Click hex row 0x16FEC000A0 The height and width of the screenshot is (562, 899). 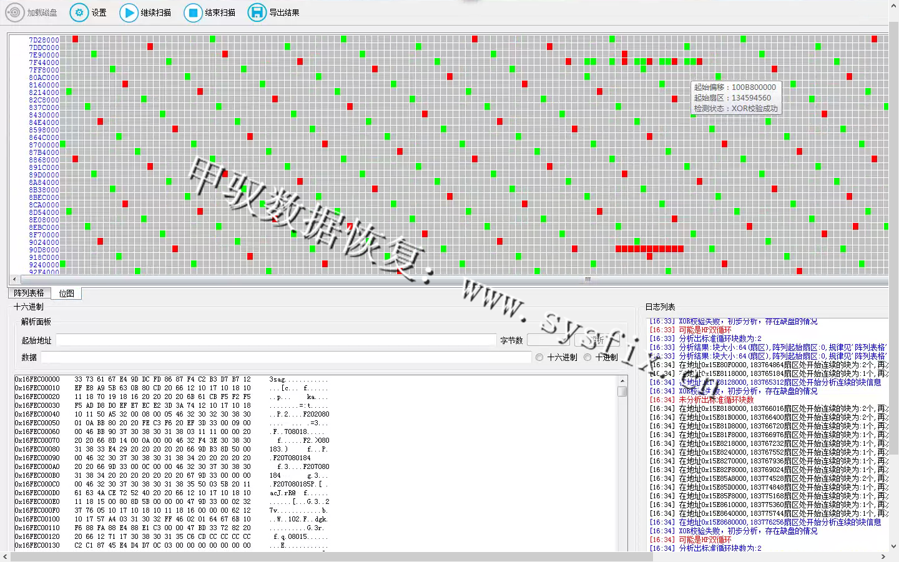172,466
